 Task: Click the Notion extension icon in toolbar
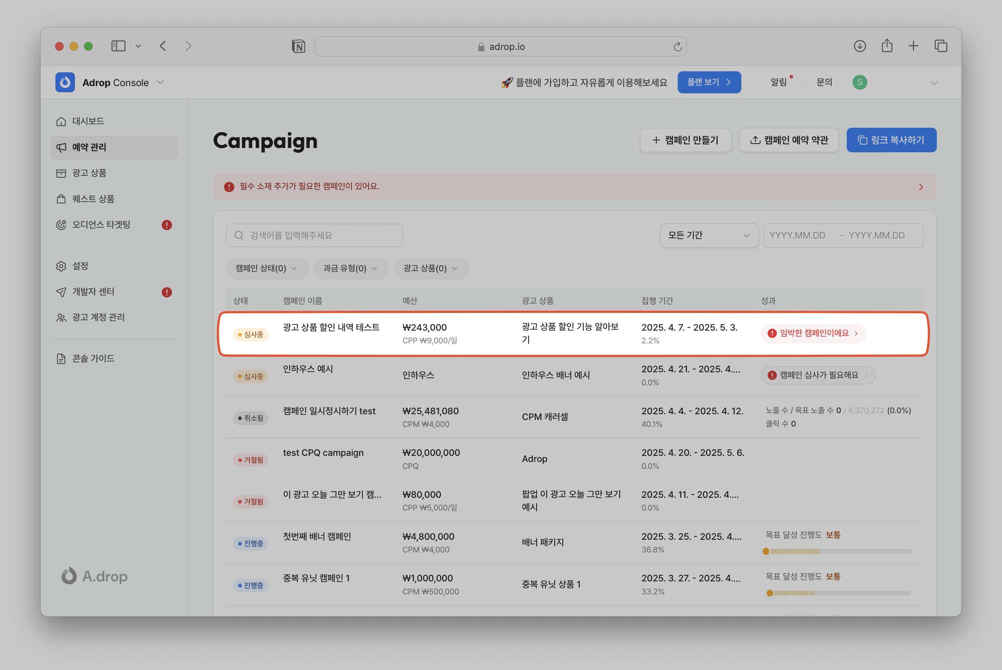tap(298, 46)
